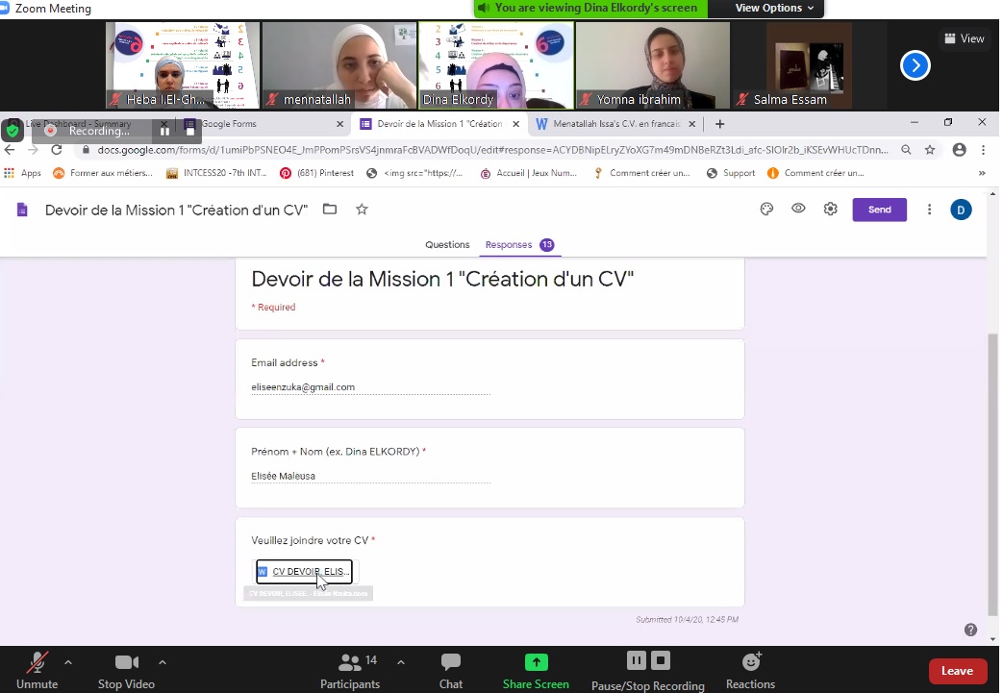This screenshot has height=693, width=1003.
Task: Toggle Stop Video camera button
Action: point(126,662)
